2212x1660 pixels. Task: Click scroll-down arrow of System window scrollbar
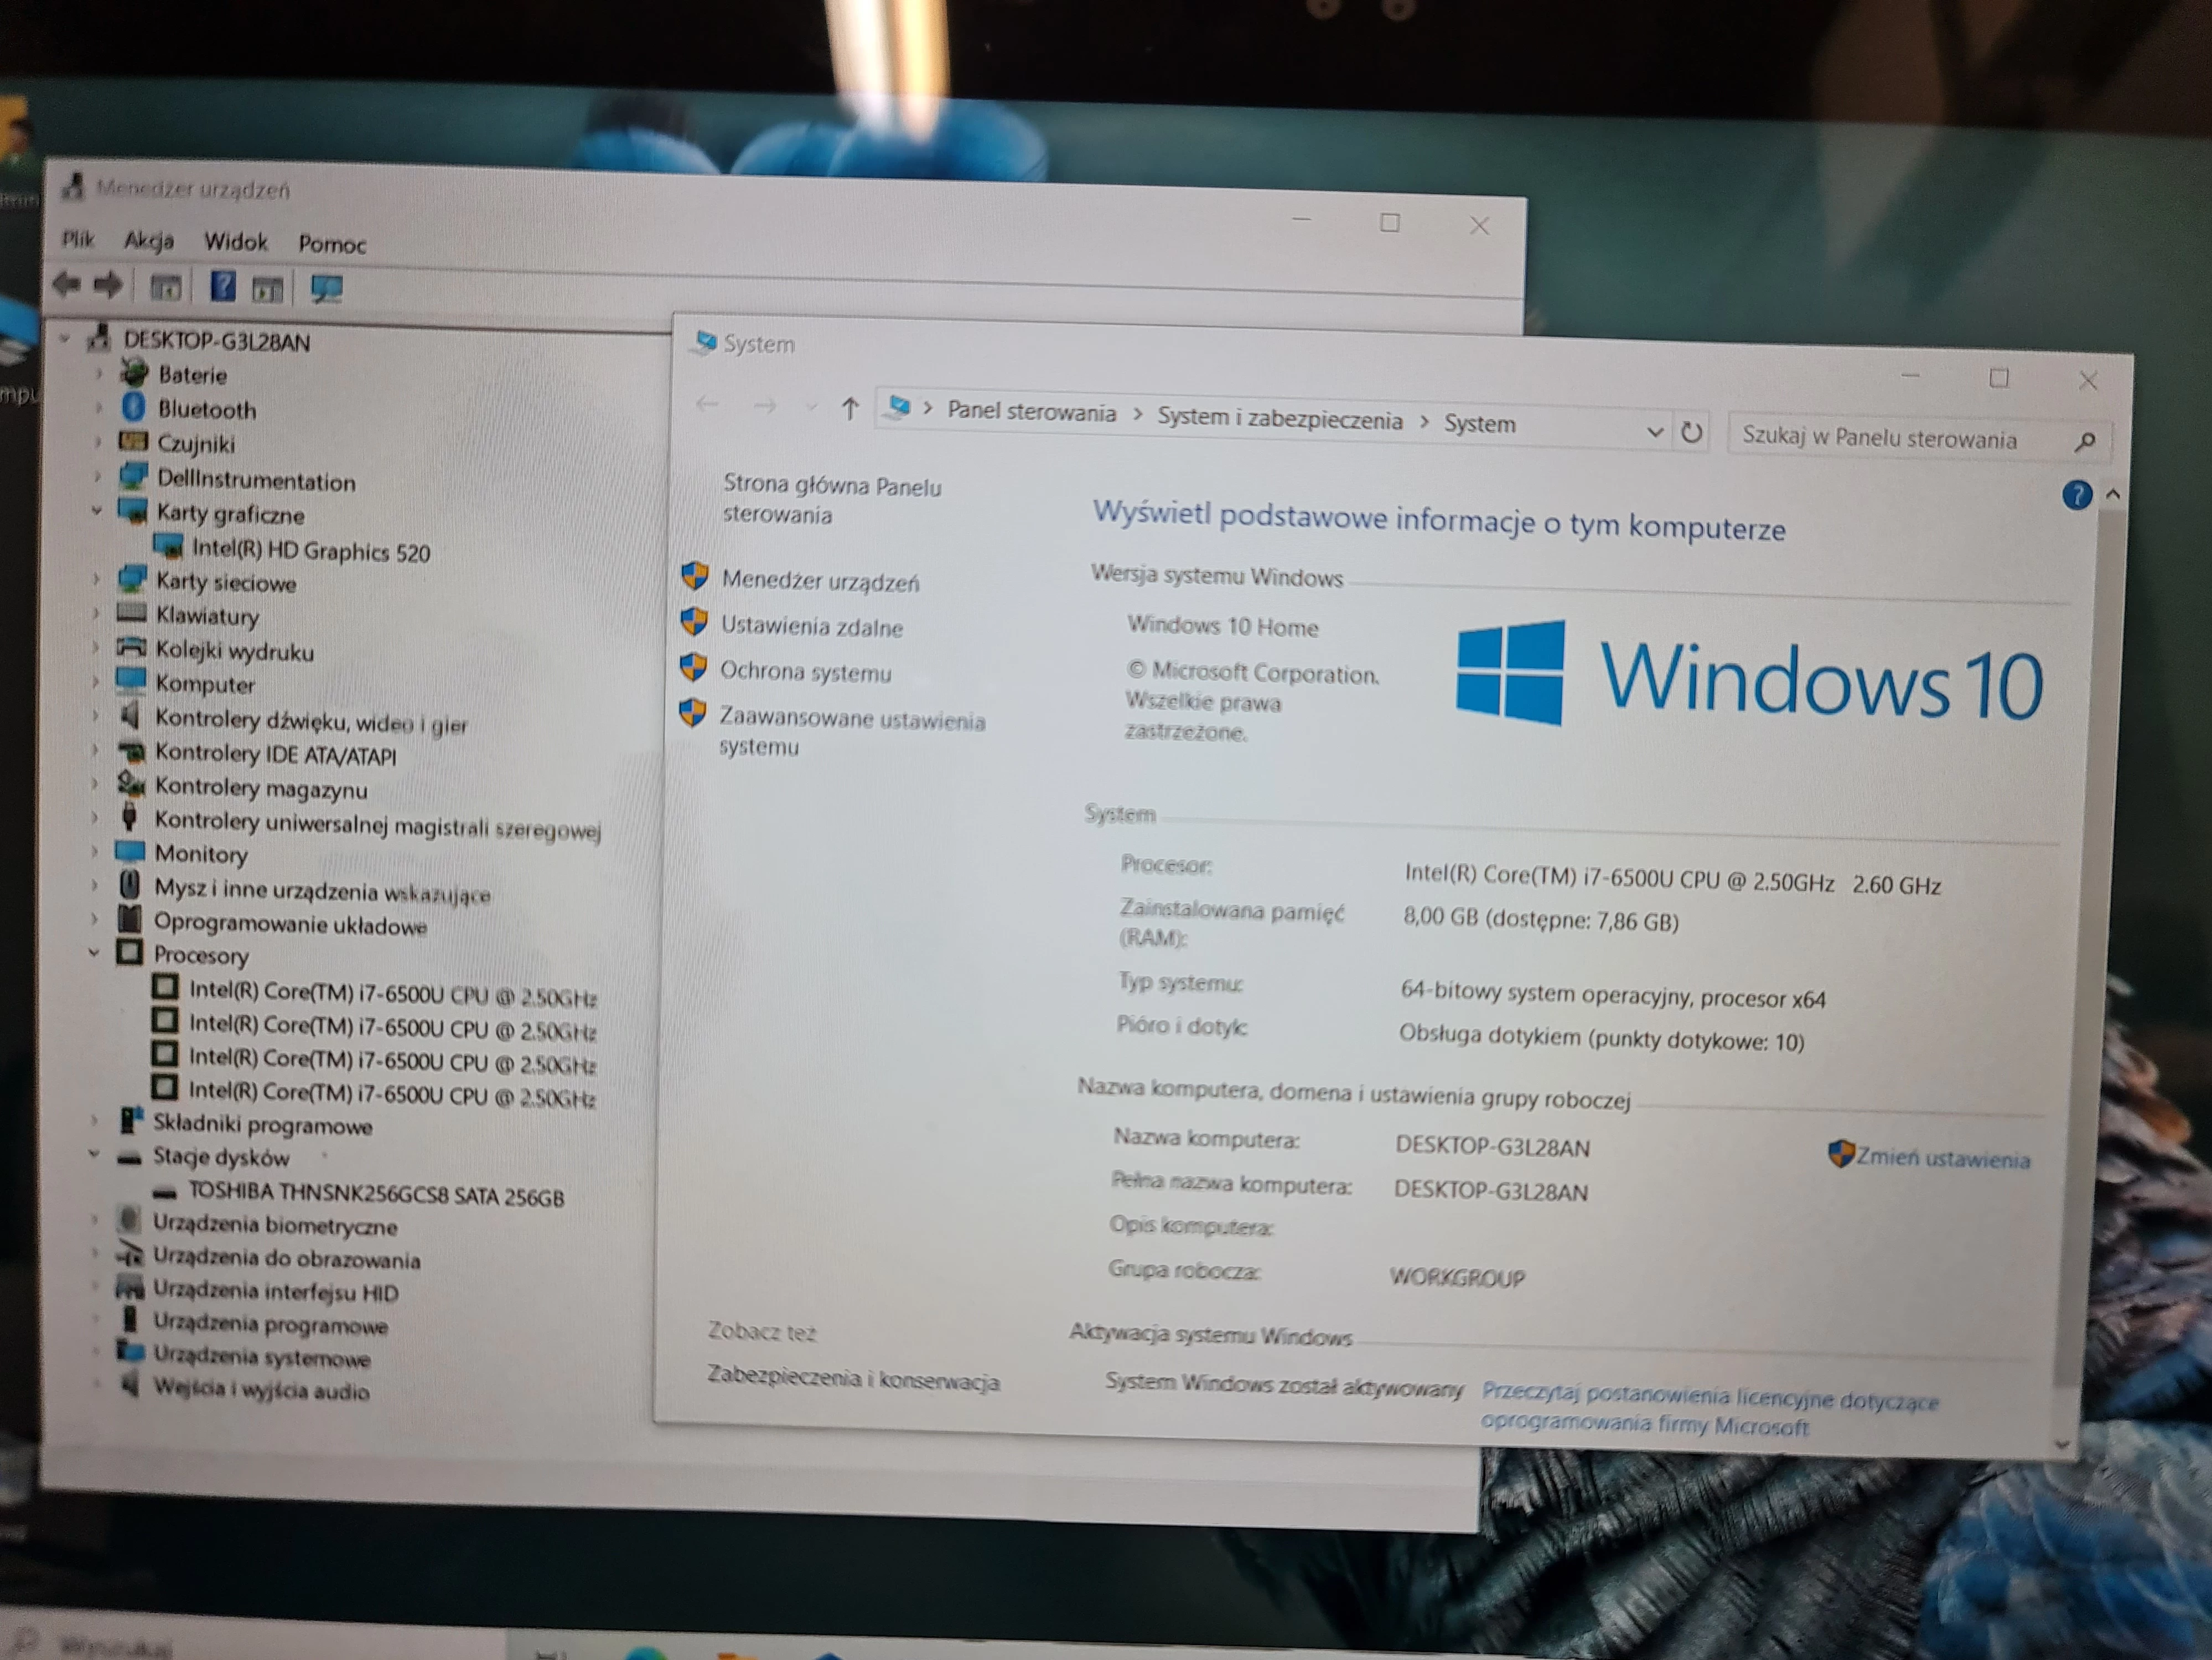click(x=2061, y=1444)
